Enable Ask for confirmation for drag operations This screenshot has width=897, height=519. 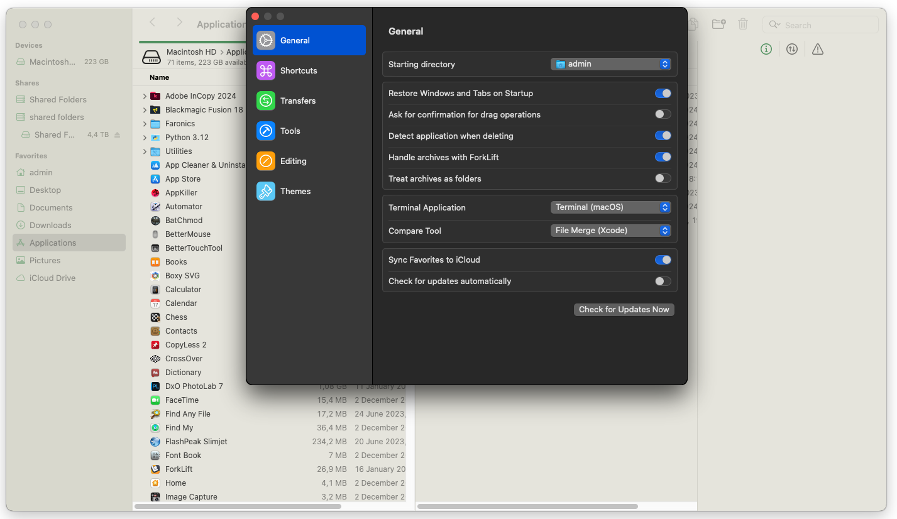point(663,114)
